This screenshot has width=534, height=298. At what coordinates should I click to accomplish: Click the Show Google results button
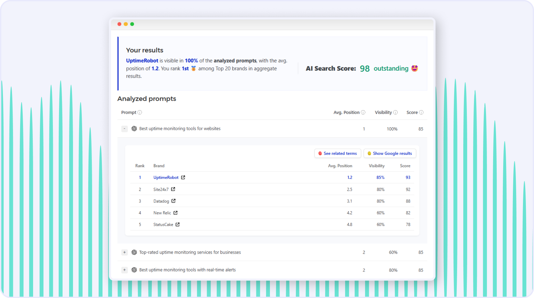390,153
